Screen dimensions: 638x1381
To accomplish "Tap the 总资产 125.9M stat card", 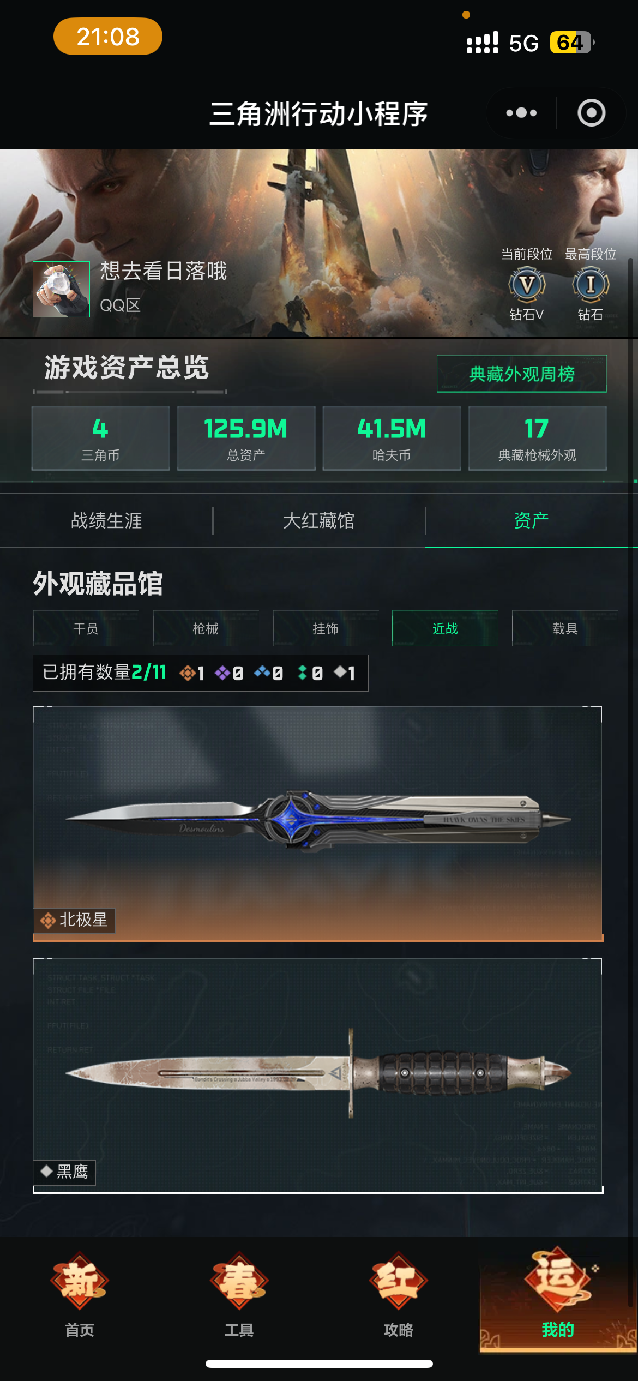I will pos(246,438).
